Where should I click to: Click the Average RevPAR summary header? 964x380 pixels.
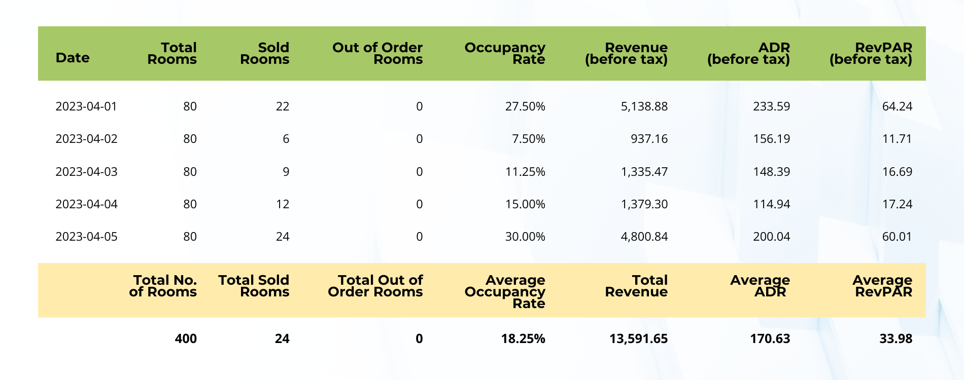882,286
